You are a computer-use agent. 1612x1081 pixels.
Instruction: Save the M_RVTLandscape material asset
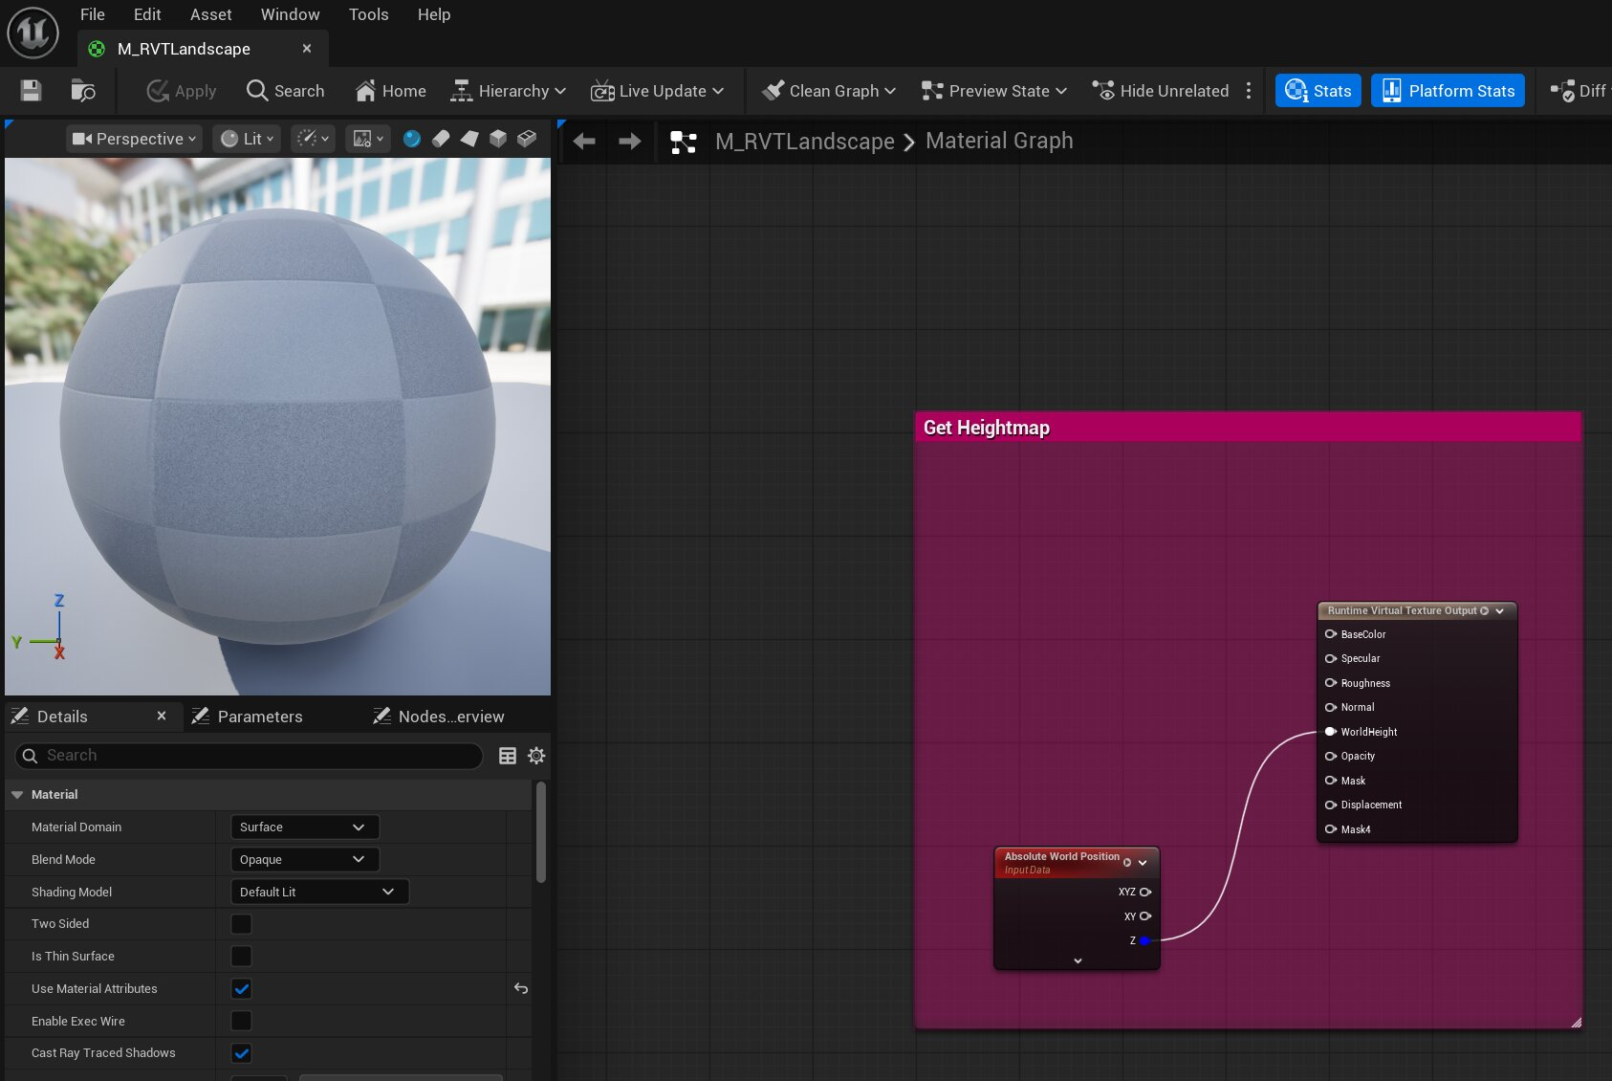click(x=30, y=90)
